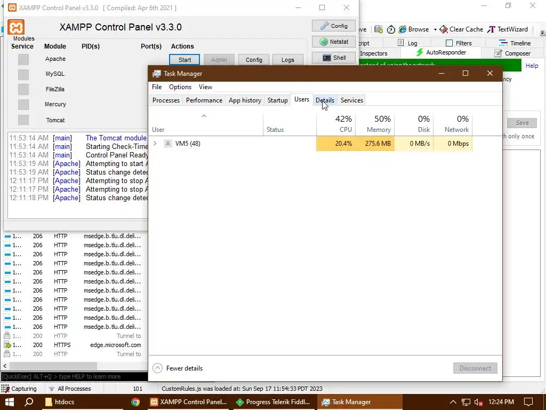Click Fiddler Browse globe icon
Viewport: 546px width, 410px height.
click(403, 29)
